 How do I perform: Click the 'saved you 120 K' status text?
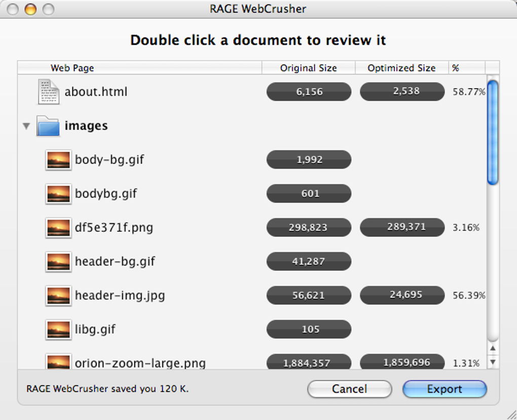(150, 389)
